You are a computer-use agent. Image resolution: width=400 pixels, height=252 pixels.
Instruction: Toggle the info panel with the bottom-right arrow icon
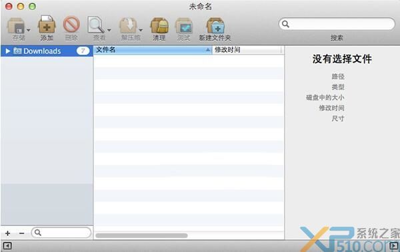pyautogui.click(x=394, y=246)
